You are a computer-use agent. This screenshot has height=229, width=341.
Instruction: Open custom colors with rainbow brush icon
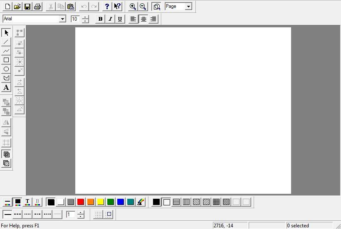tap(141, 202)
